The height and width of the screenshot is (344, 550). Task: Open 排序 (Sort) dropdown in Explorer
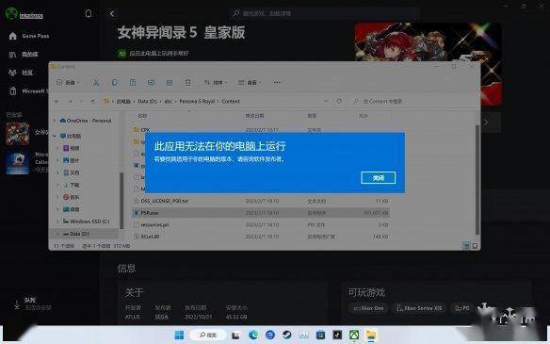coord(216,83)
